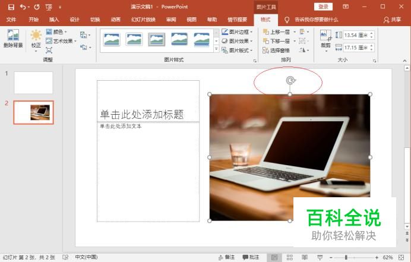Switch to the 审阅 (Review) tab
This screenshot has width=411, height=262.
pyautogui.click(x=171, y=20)
